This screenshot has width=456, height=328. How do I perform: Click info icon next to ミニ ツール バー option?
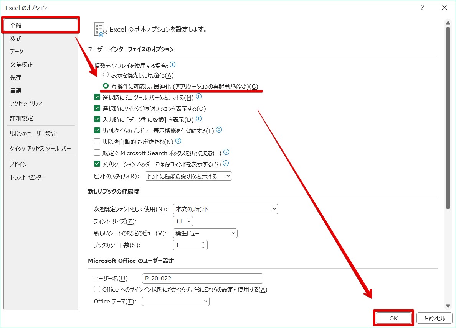point(198,97)
